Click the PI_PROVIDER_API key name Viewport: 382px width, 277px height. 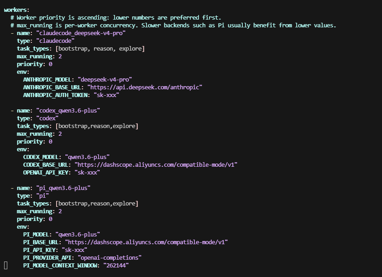47,258
